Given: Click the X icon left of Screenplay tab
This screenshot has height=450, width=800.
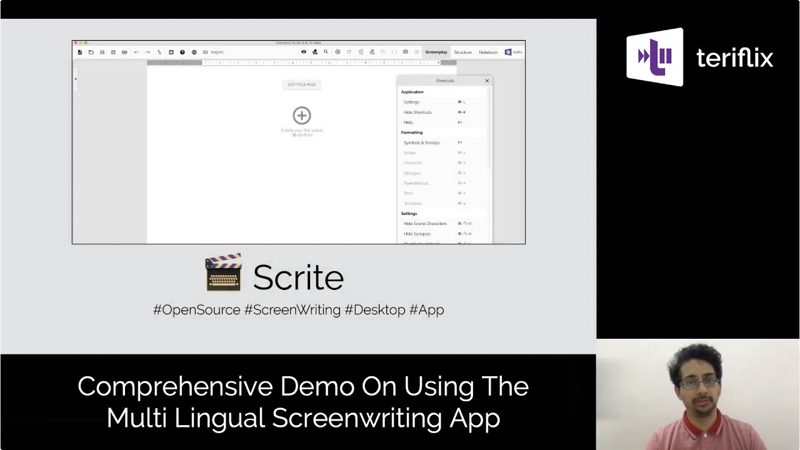Looking at the screenshot, I should click(417, 52).
